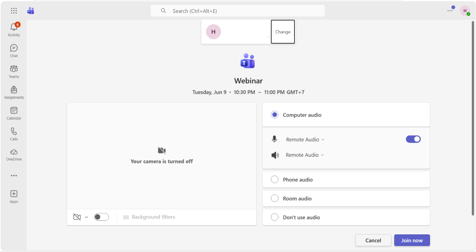
Task: Open settings and more ellipsis top right
Action: click(450, 11)
